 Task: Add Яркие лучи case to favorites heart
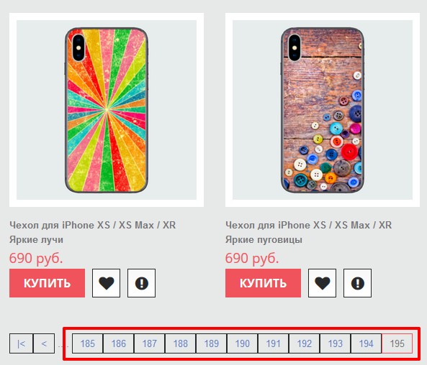[106, 283]
